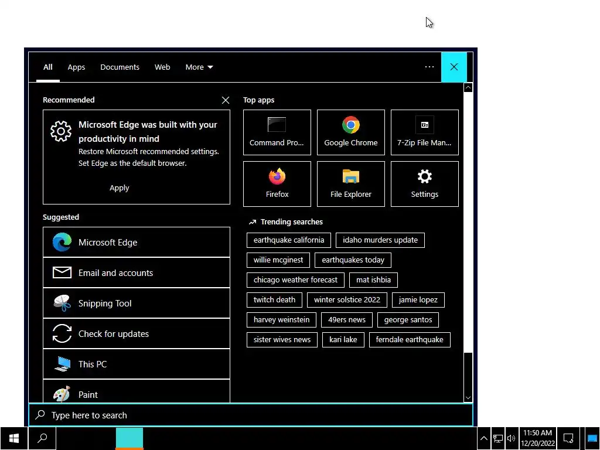Search trending mat ishbia
This screenshot has height=450, width=600.
373,279
